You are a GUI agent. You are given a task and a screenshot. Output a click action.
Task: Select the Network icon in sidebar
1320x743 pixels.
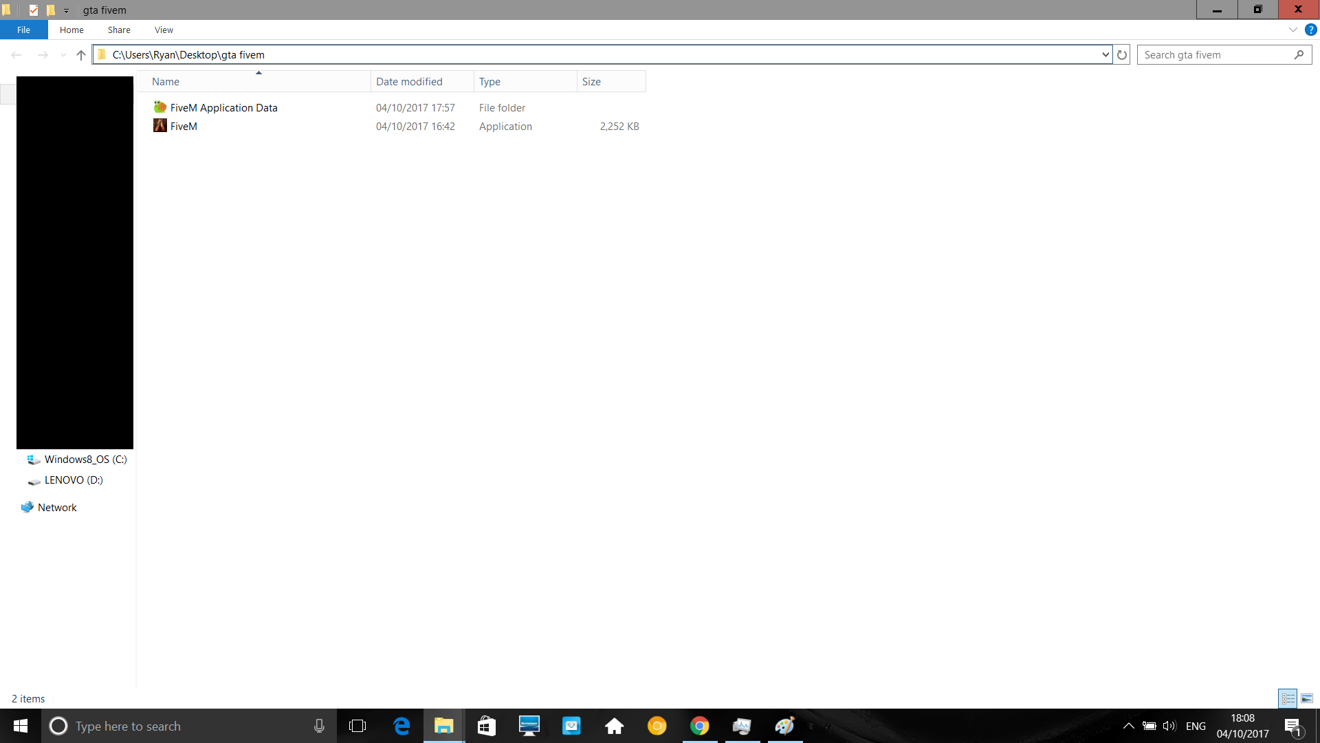27,508
